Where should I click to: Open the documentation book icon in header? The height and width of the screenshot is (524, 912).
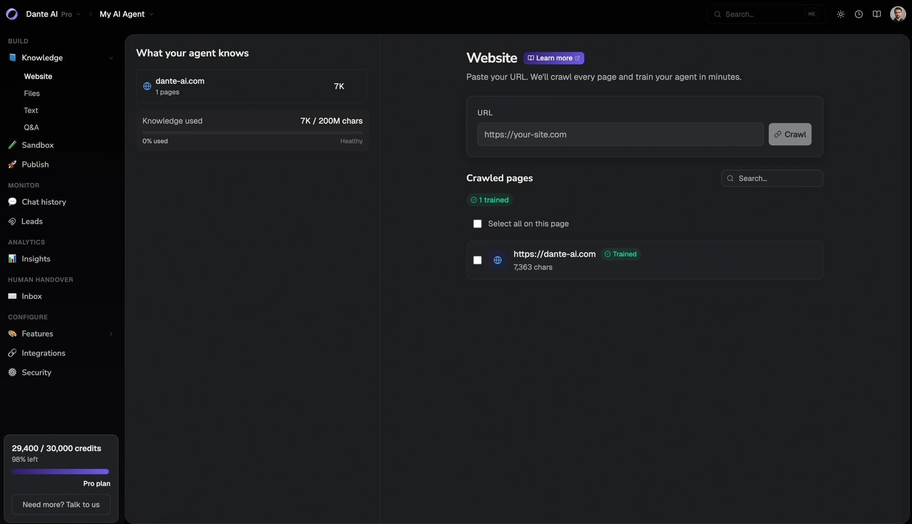tap(876, 14)
